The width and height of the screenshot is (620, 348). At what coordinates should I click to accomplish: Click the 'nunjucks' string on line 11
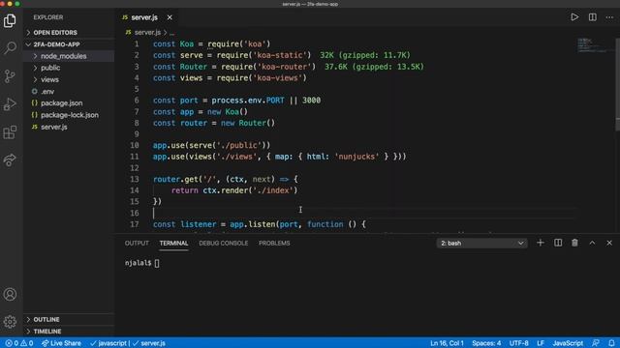pyautogui.click(x=357, y=157)
